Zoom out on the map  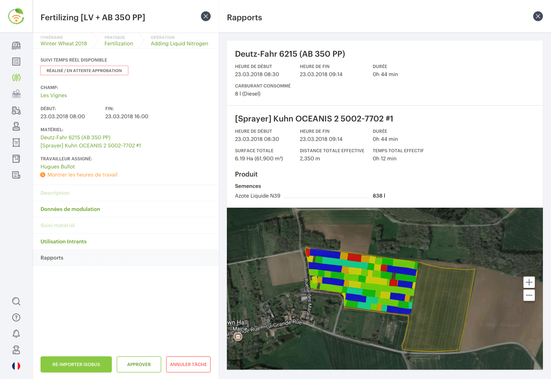click(x=529, y=295)
